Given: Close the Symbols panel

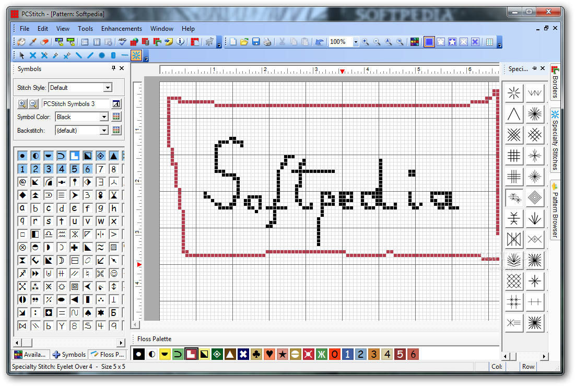Looking at the screenshot, I should pos(122,68).
